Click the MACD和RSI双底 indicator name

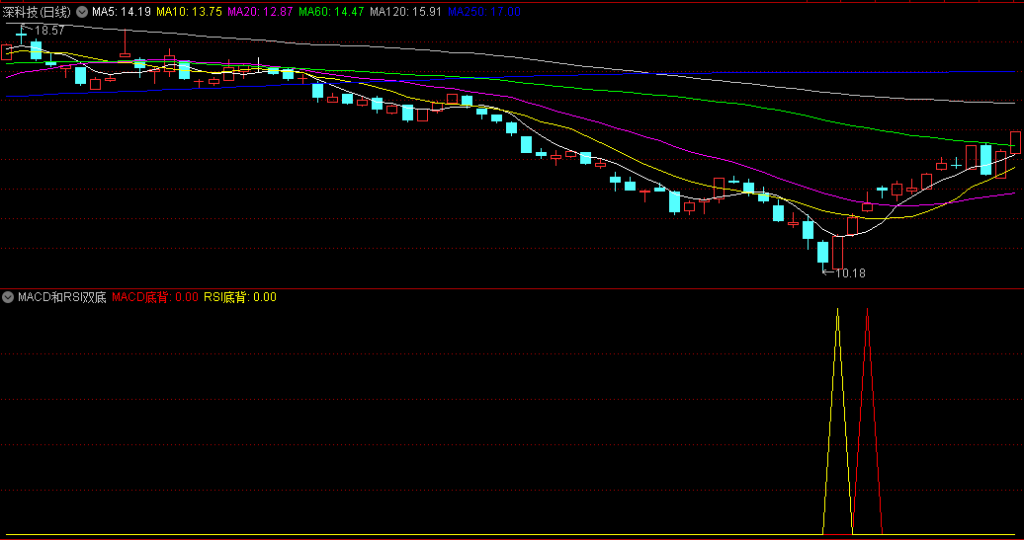62,297
